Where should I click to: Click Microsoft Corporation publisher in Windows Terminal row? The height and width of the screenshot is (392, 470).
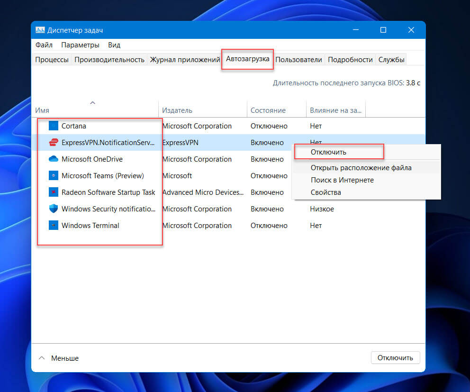click(197, 226)
